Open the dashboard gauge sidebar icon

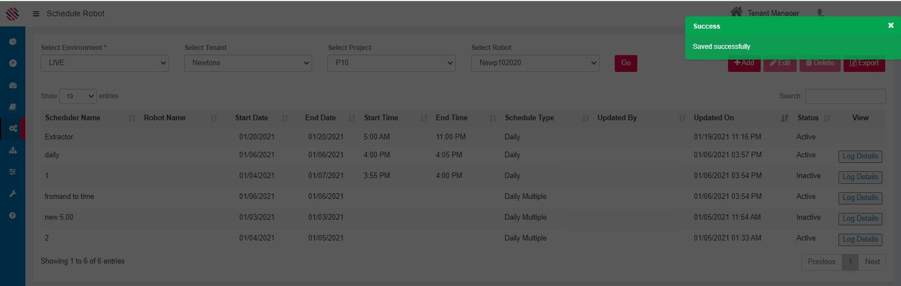(x=12, y=85)
